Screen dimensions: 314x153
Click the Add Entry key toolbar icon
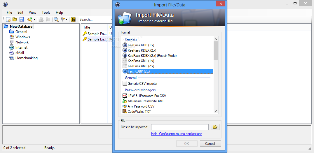click(30, 20)
